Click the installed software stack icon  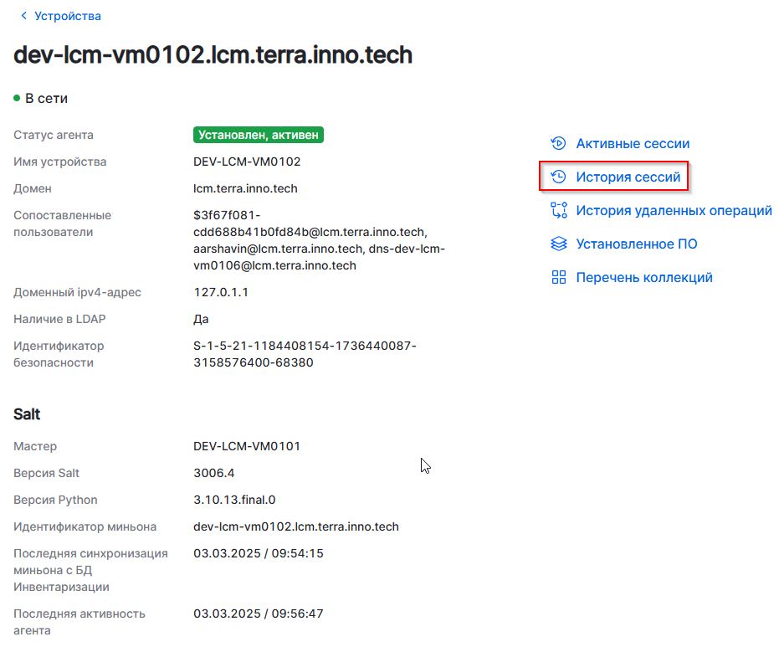558,244
